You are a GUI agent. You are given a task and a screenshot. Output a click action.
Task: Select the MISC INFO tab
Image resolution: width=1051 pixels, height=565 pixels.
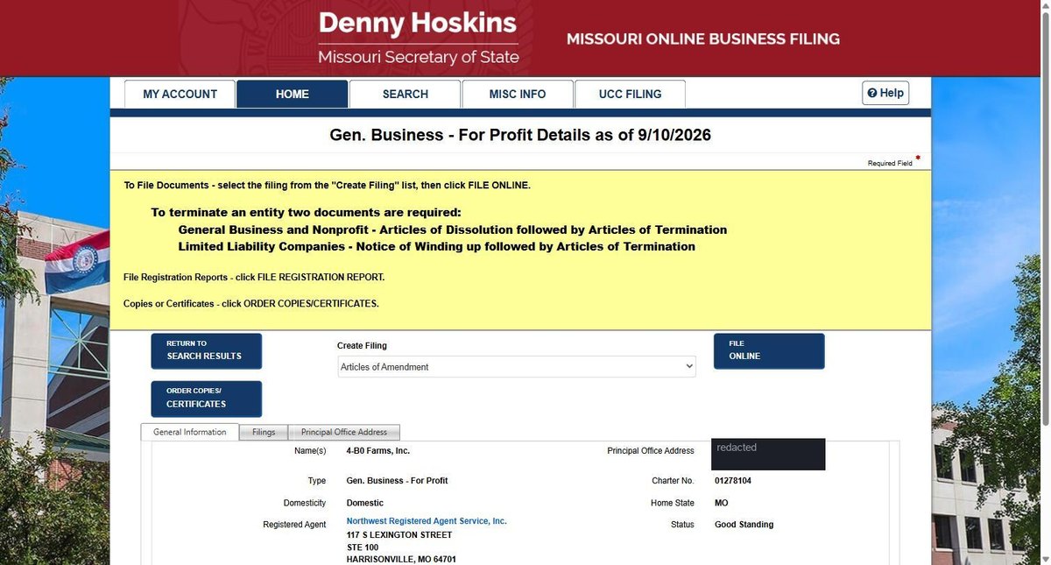[x=518, y=94]
